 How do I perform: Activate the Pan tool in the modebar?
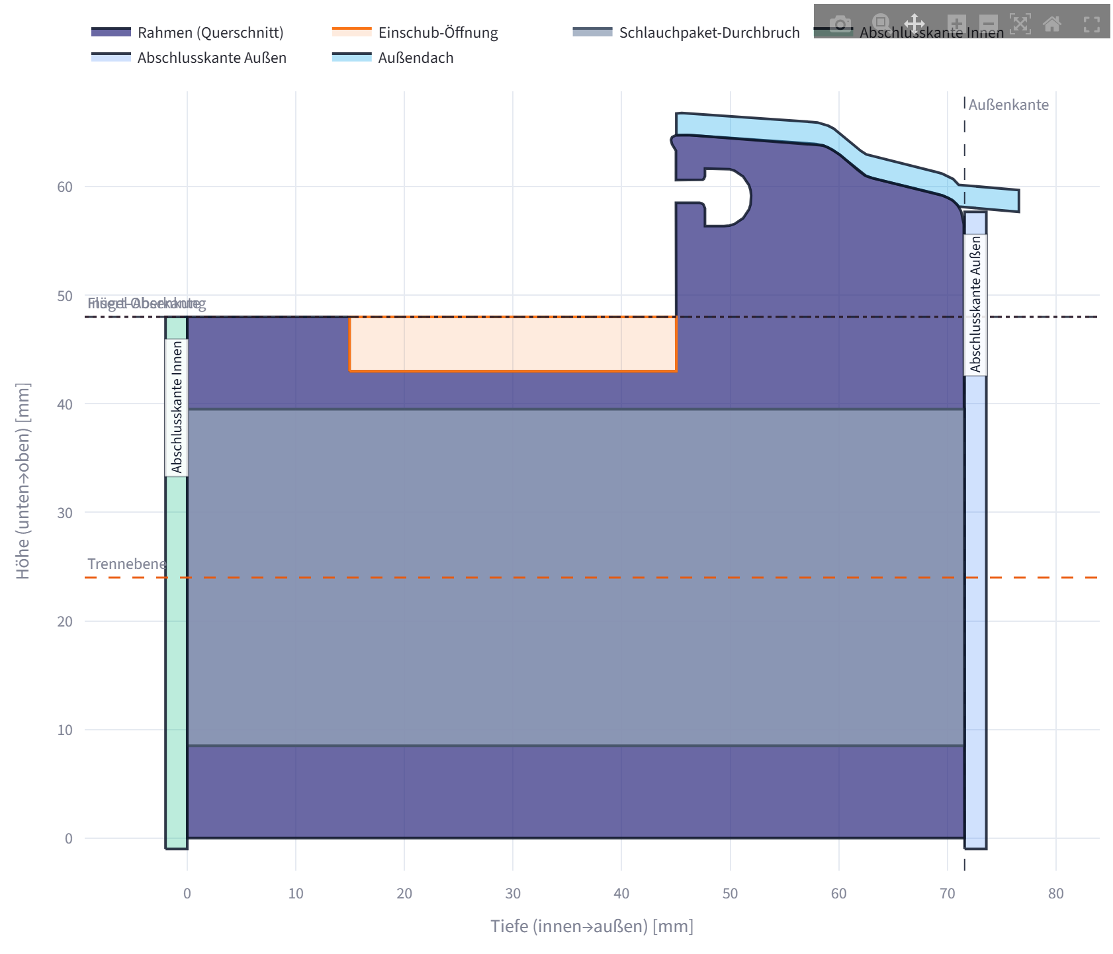(914, 24)
